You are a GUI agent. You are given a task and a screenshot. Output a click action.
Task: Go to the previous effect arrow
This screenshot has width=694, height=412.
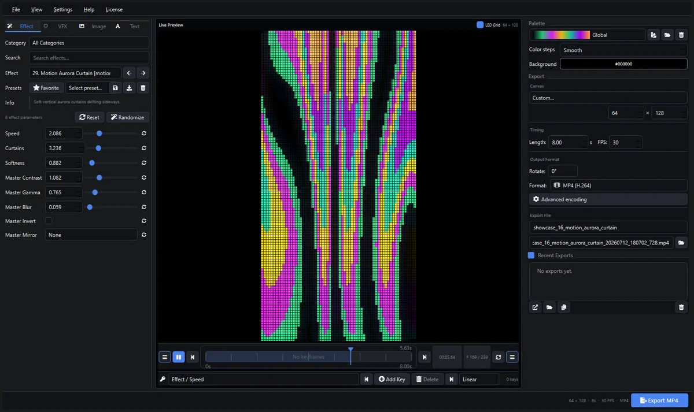pos(130,73)
